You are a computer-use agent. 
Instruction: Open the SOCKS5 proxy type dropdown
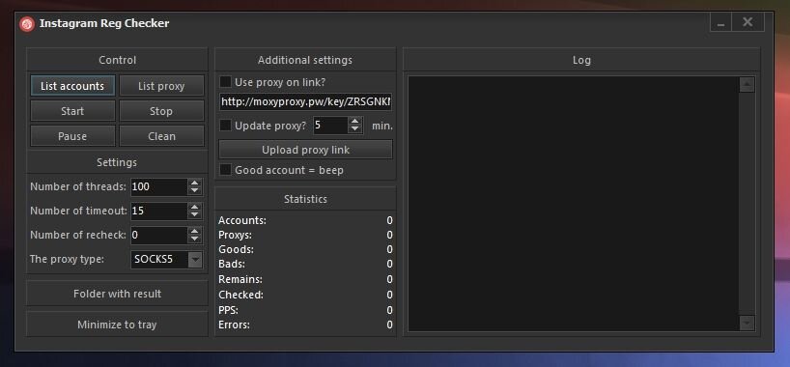(x=195, y=260)
